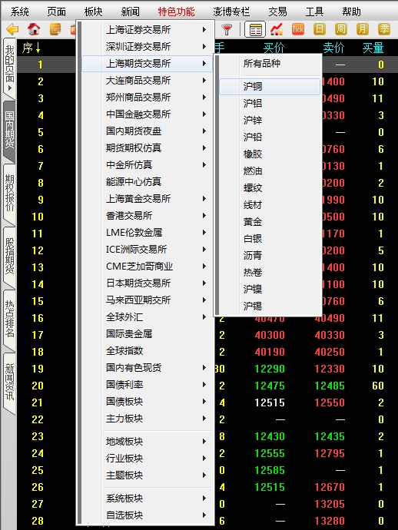Switch to 新闻资讯 side tab
The height and width of the screenshot is (530, 398).
[9, 382]
